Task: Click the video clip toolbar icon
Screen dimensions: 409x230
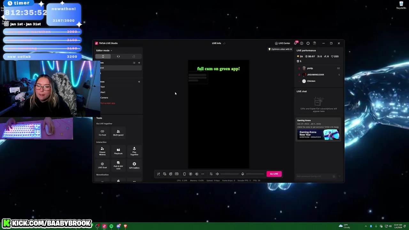Action: click(177, 174)
